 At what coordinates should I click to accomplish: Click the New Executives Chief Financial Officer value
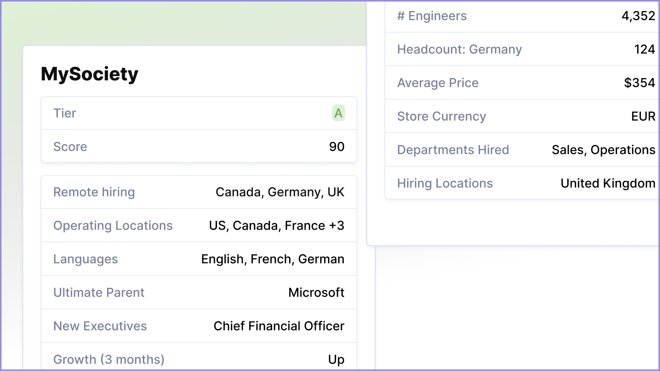(279, 326)
